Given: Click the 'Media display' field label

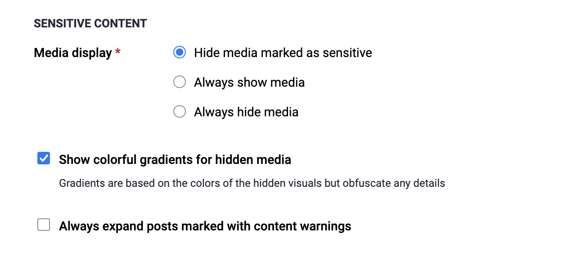Looking at the screenshot, I should (73, 53).
